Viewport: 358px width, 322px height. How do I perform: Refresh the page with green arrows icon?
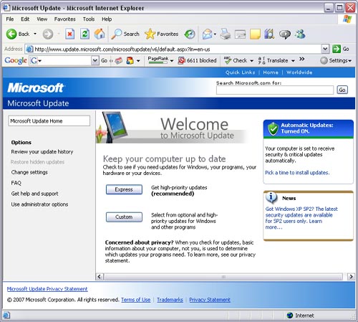[84, 34]
